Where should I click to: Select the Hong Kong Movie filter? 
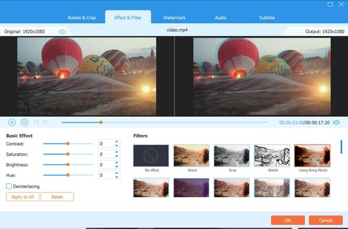point(312,156)
